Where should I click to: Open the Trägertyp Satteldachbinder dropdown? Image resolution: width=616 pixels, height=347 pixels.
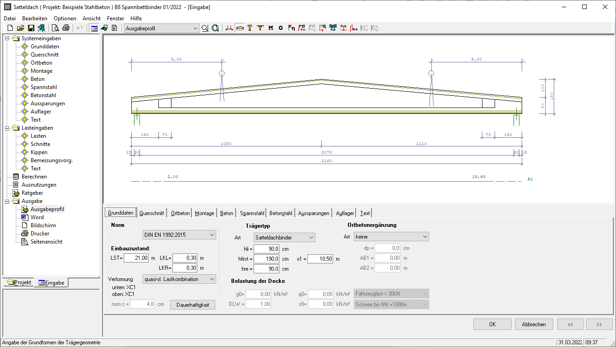click(284, 237)
